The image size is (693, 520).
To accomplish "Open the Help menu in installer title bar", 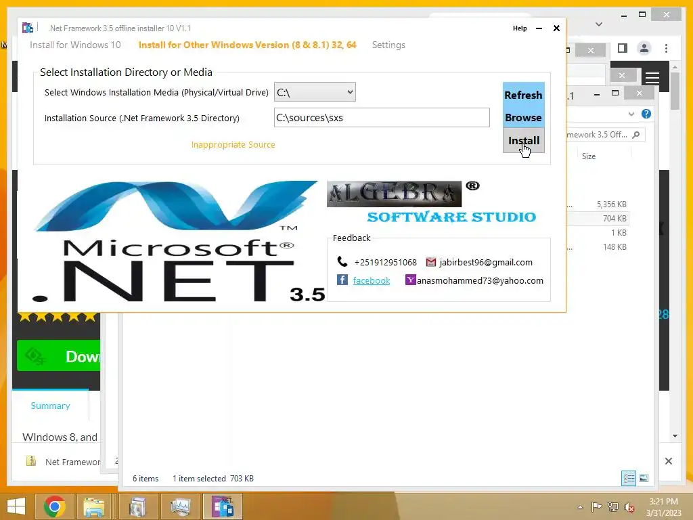I will (x=520, y=28).
